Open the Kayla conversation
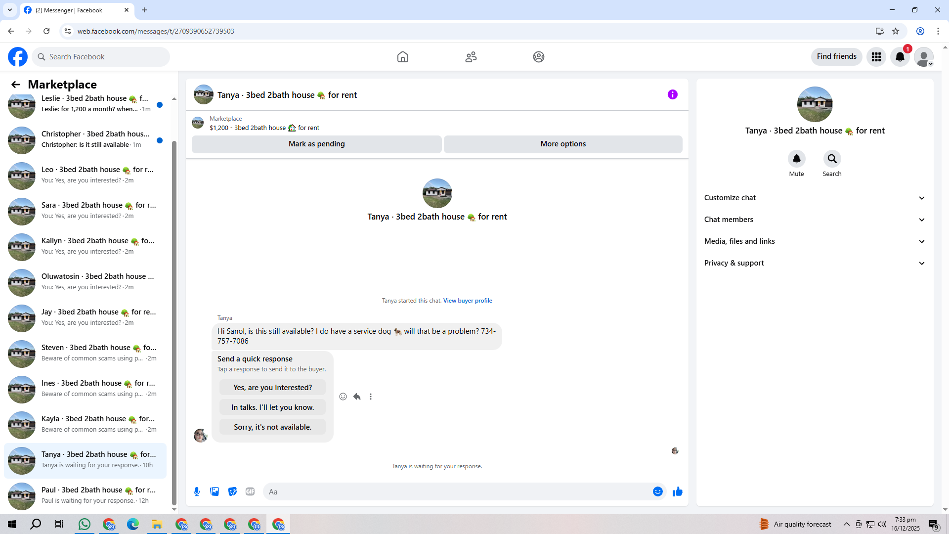 [x=85, y=425]
